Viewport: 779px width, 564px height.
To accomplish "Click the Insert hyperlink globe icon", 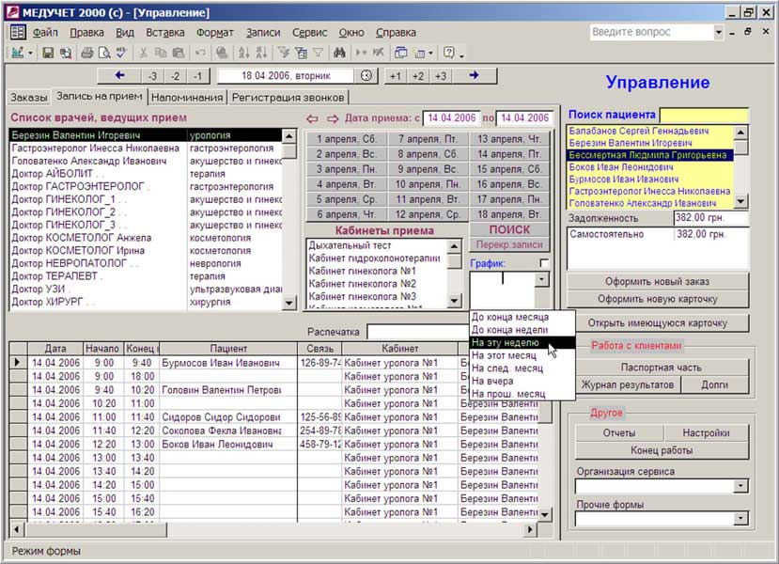I will coord(222,53).
